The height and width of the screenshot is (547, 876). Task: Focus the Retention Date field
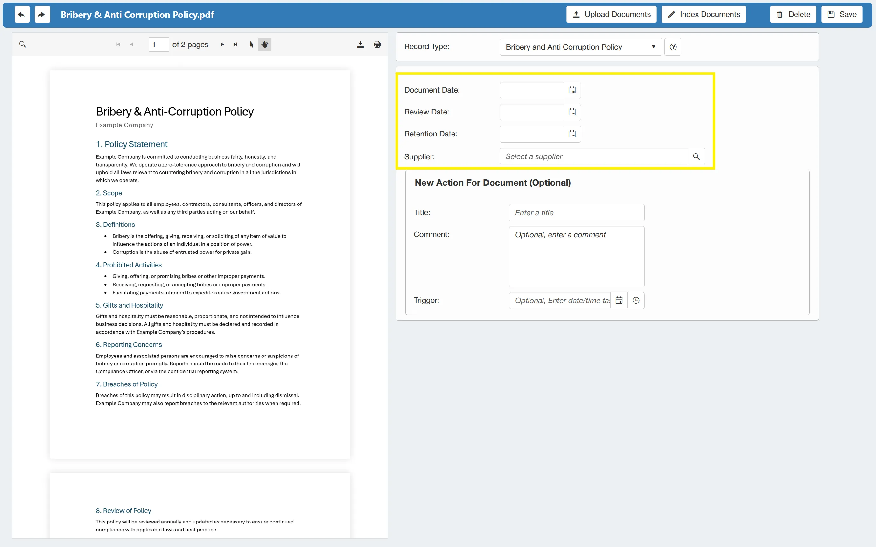pyautogui.click(x=532, y=134)
